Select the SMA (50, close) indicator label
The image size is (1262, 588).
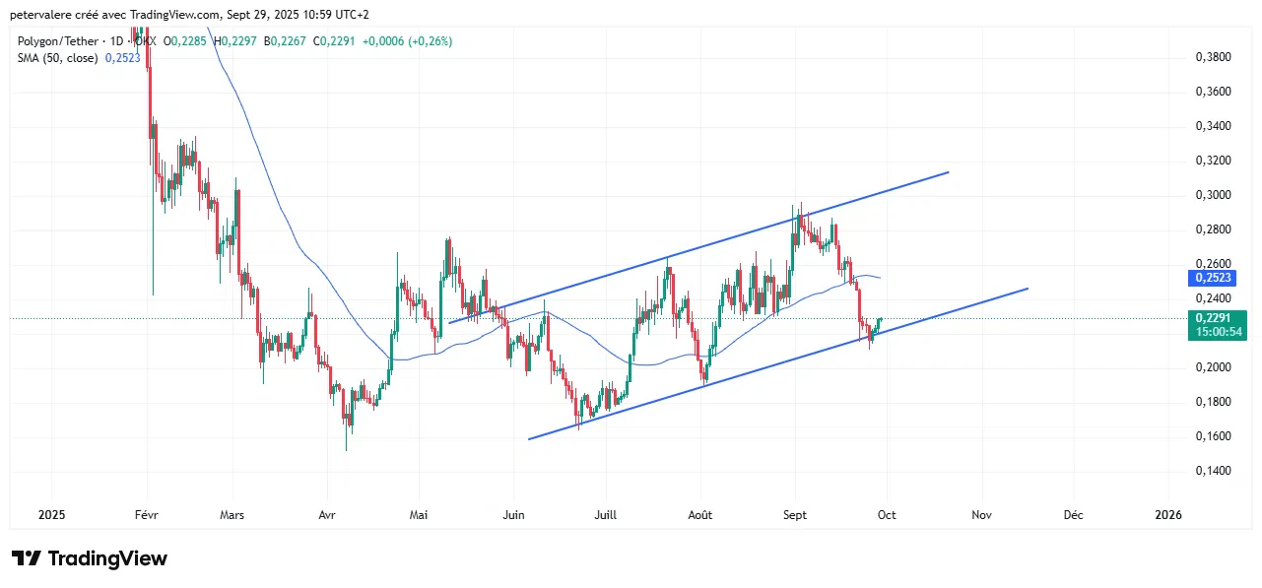pyautogui.click(x=58, y=58)
